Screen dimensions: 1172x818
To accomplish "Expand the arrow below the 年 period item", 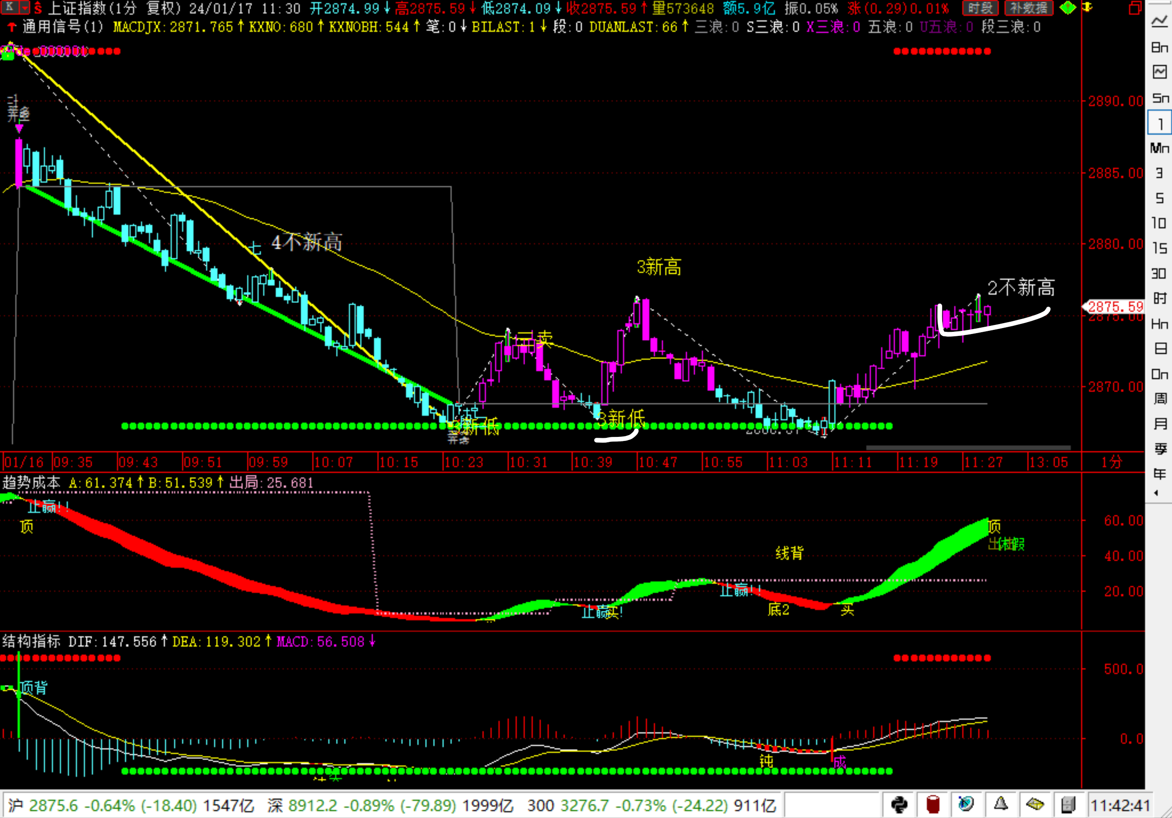I will tap(1156, 493).
